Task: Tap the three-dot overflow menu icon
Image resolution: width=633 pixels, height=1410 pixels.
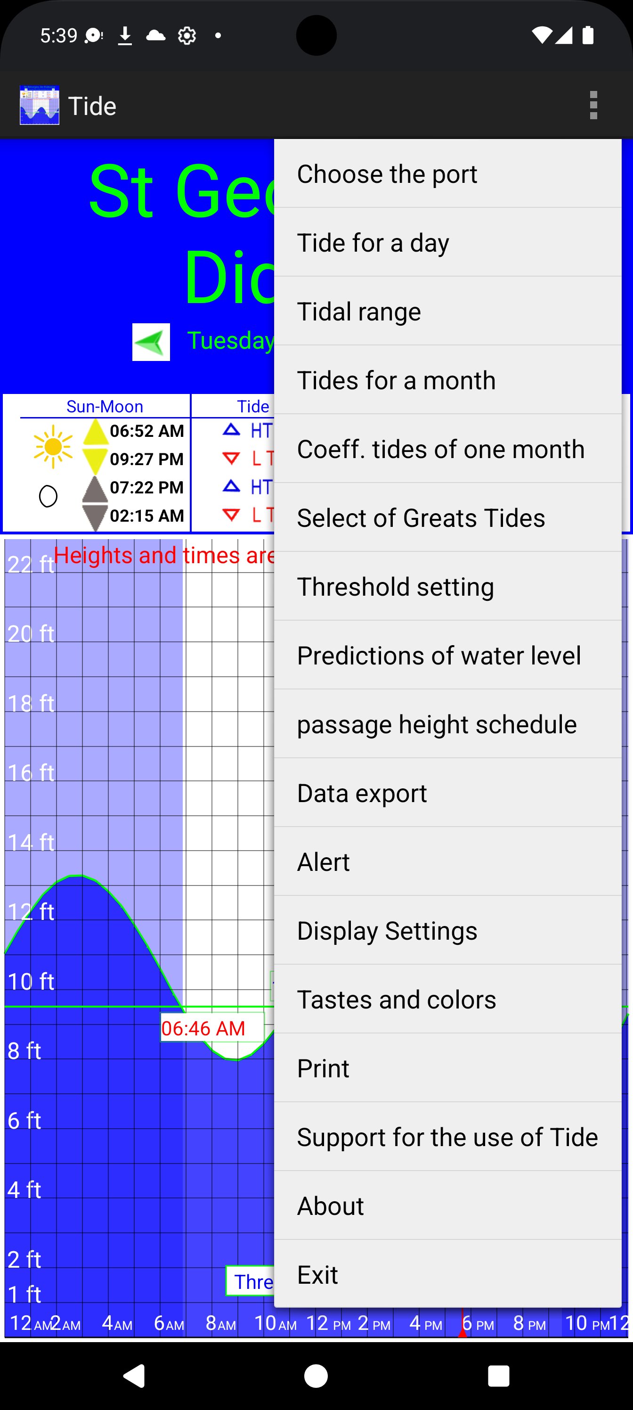Action: point(593,105)
